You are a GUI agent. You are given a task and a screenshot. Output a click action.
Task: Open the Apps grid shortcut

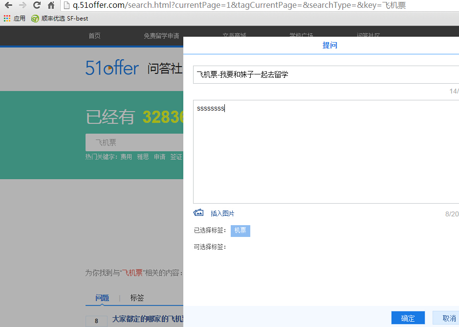coord(14,19)
